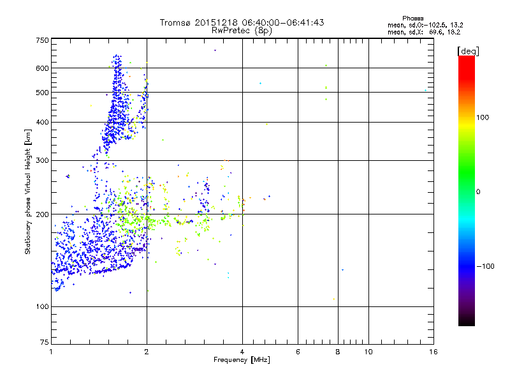This screenshot has width=510, height=383.
Task: Click the colorbar '100' tick label
Action: 483,117
